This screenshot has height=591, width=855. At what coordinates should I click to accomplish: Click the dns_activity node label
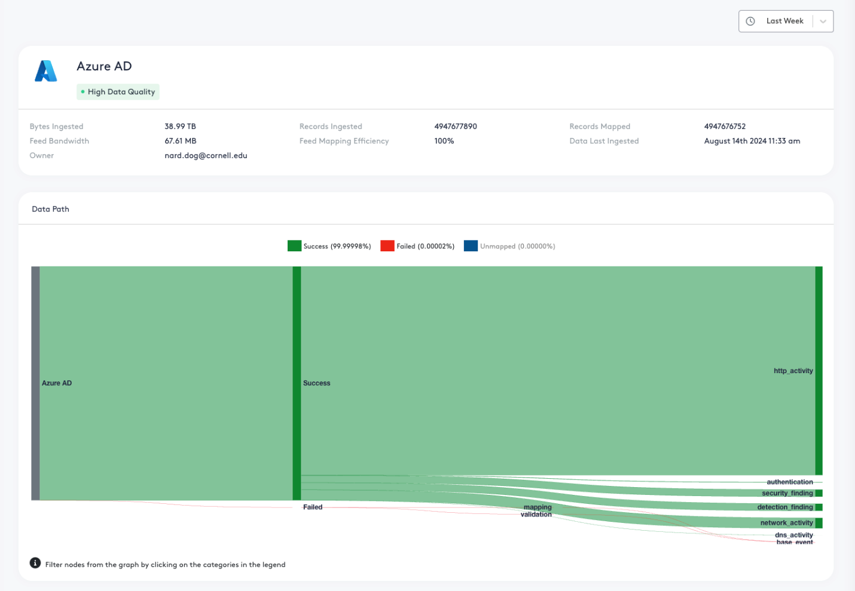[794, 535]
